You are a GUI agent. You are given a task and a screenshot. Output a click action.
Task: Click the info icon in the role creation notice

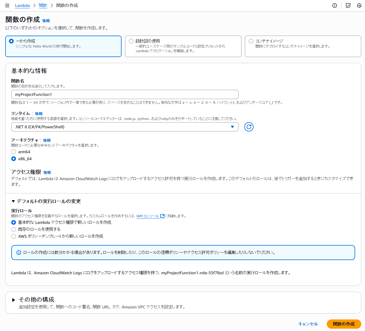(19, 253)
